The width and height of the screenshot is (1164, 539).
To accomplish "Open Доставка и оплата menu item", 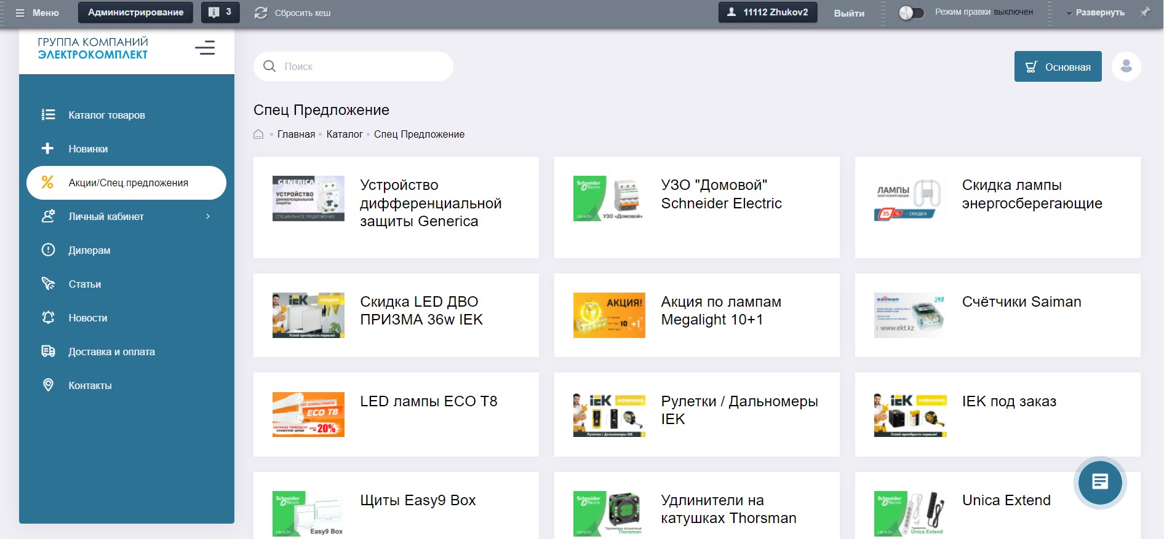I will tap(126, 352).
